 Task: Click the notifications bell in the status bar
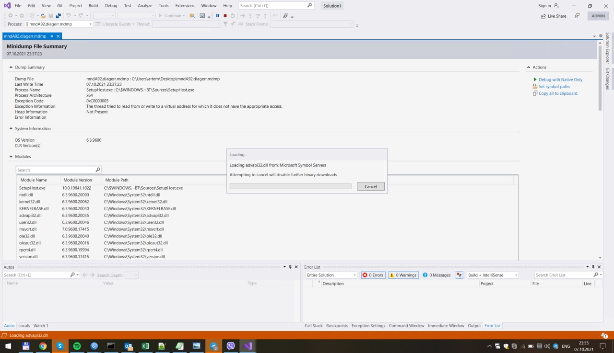(x=604, y=335)
